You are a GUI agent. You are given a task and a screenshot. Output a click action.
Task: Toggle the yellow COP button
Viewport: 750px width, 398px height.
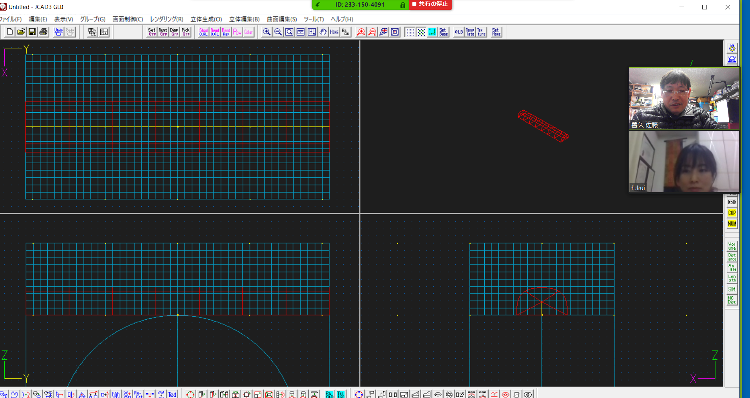(x=732, y=213)
